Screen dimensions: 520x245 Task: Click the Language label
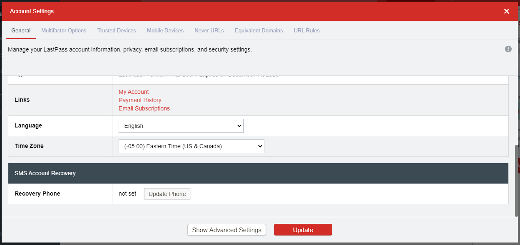28,125
